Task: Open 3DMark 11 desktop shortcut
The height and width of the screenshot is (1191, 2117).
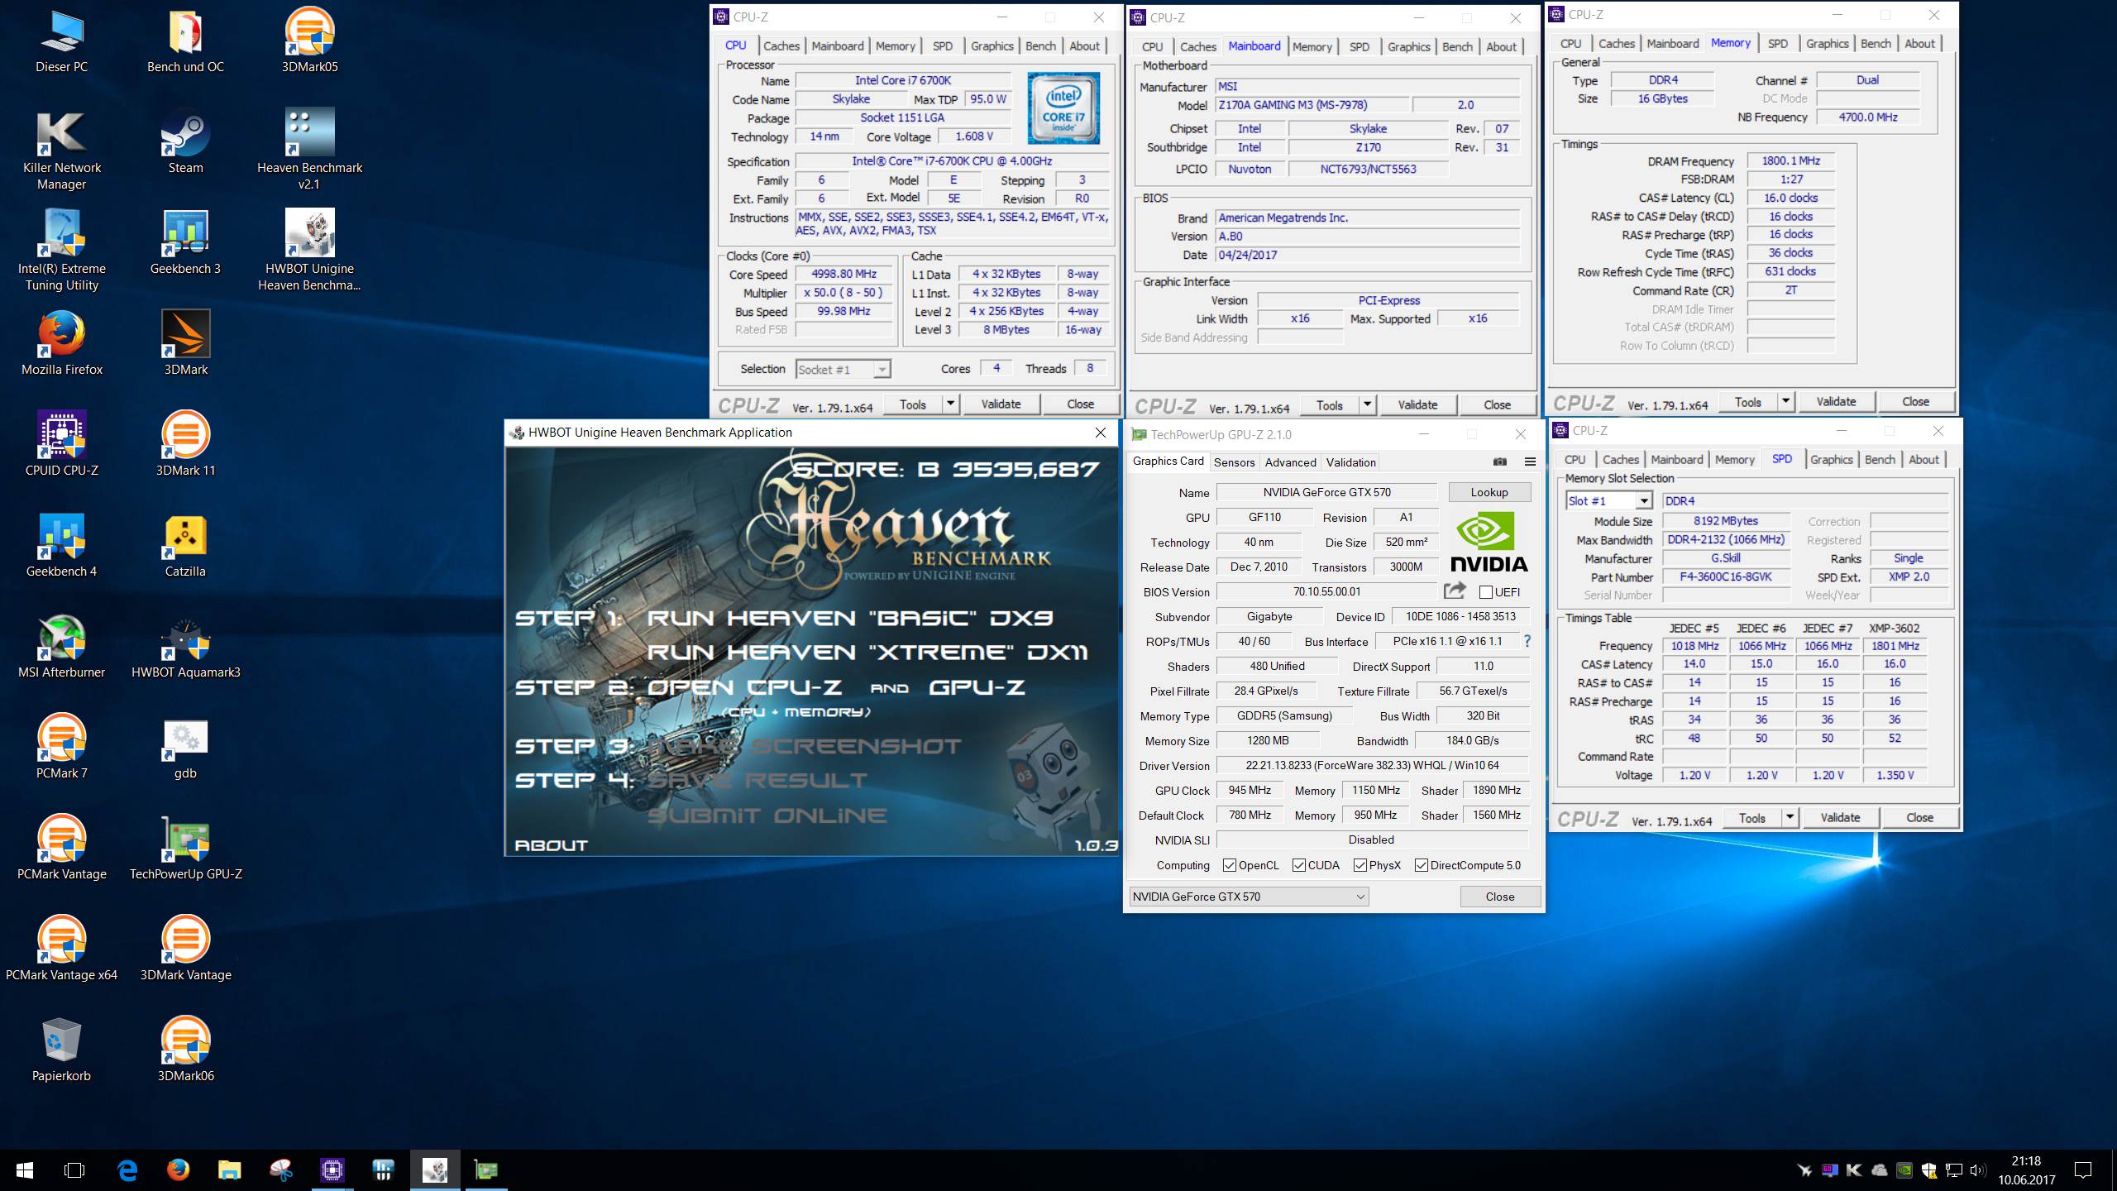Action: 185,443
